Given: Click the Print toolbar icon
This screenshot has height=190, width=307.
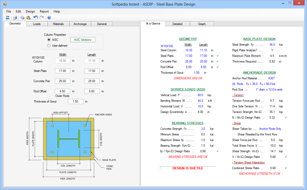Looking at the screenshot, I should pyautogui.click(x=15, y=18).
